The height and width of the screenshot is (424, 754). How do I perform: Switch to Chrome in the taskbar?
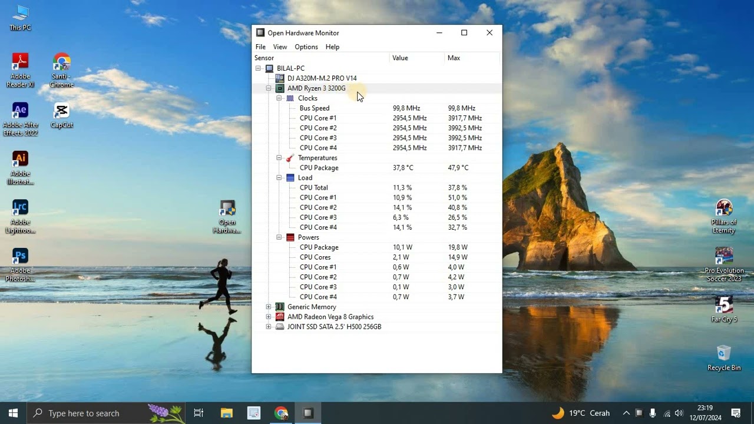pos(281,413)
